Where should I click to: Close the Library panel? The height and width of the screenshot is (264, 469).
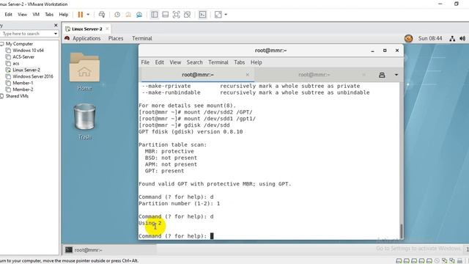[56, 26]
